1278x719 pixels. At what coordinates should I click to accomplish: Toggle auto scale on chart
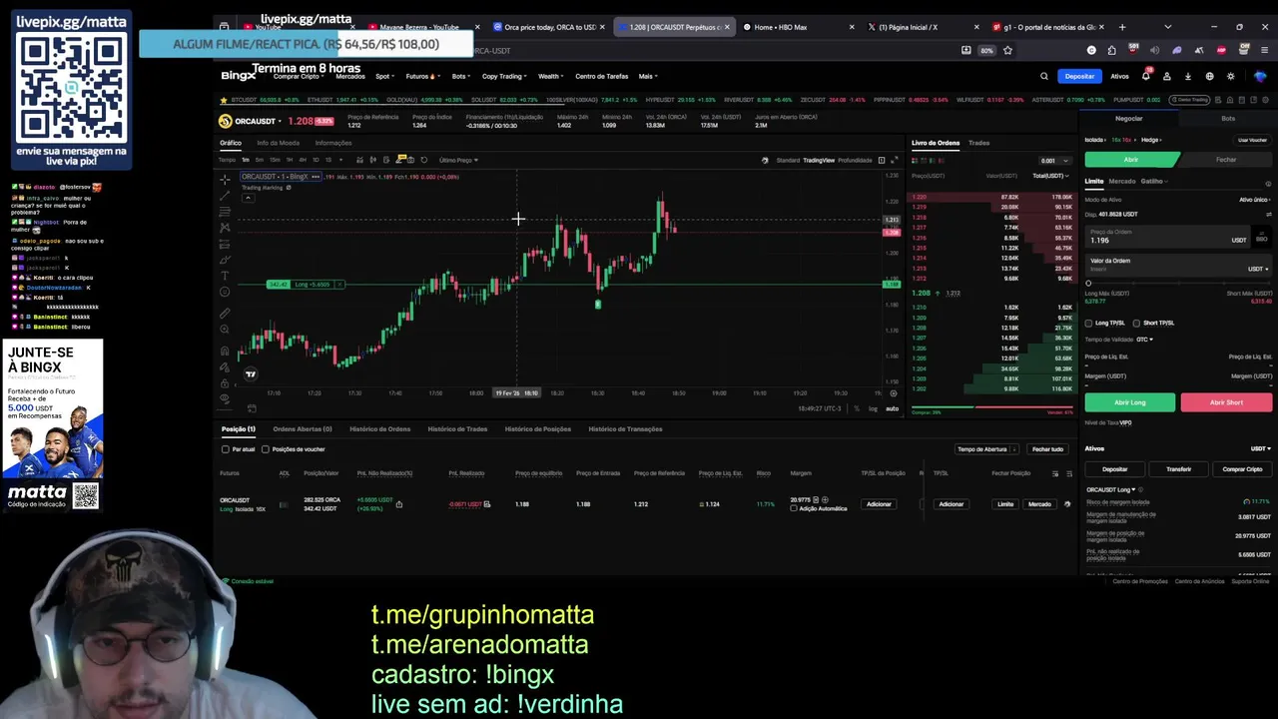(892, 408)
